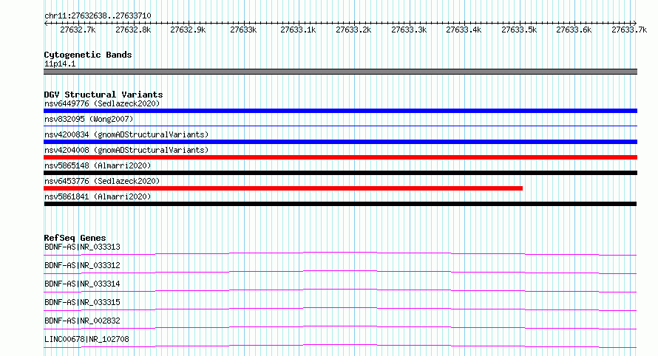Select the BDNF-AS|NR_033315 transcript label
Image resolution: width=658 pixels, height=356 pixels.
point(82,302)
